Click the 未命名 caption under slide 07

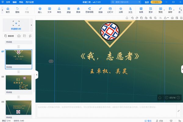[x=9, y=67]
